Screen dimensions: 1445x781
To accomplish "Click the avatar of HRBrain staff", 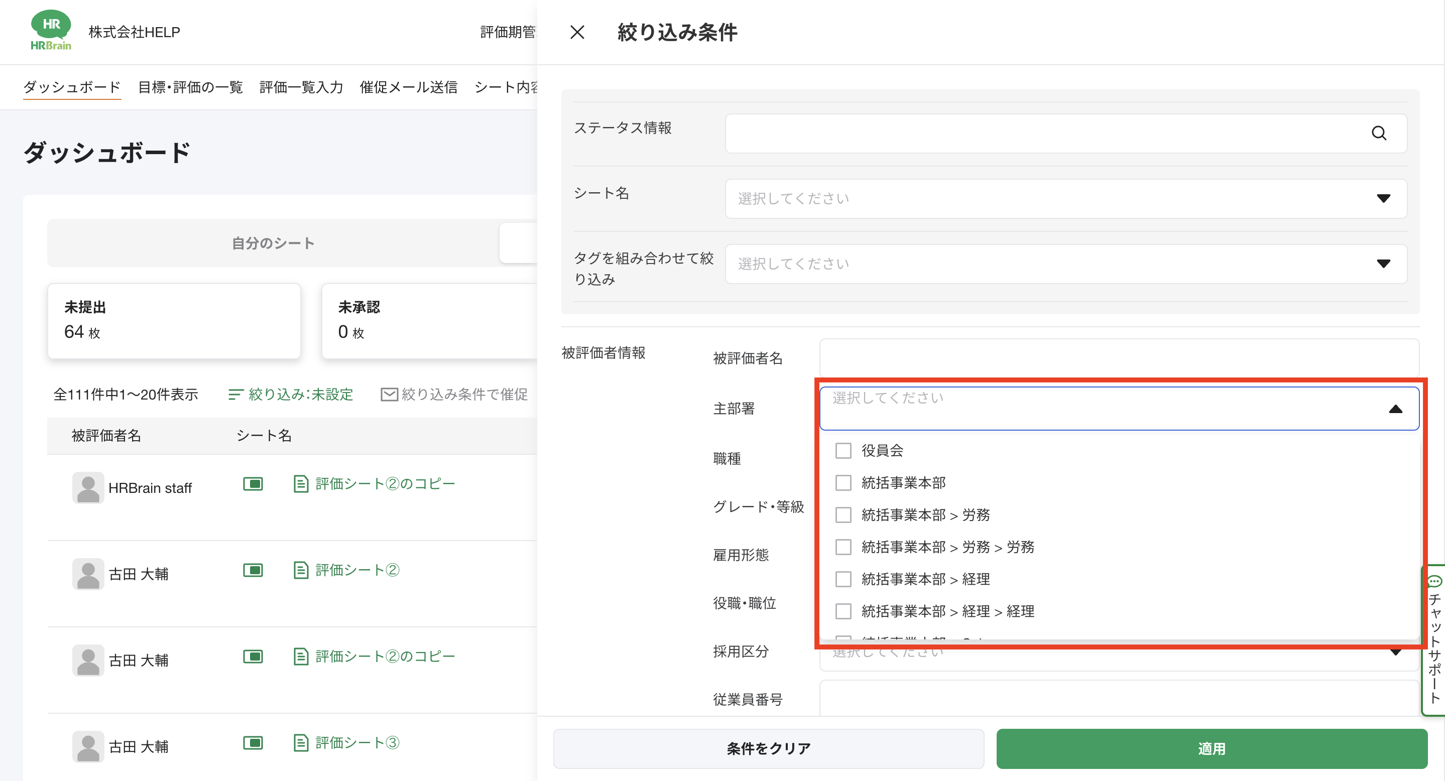I will pyautogui.click(x=88, y=488).
